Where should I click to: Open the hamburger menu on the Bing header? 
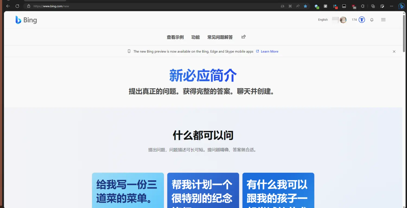383,20
